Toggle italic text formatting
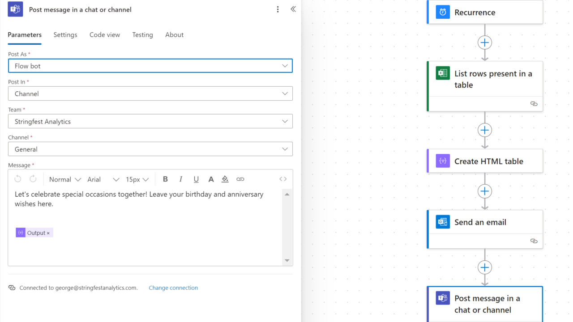The width and height of the screenshot is (573, 322). coord(181,179)
